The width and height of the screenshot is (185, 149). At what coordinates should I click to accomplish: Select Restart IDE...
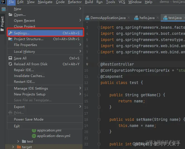pyautogui.click(x=45, y=82)
